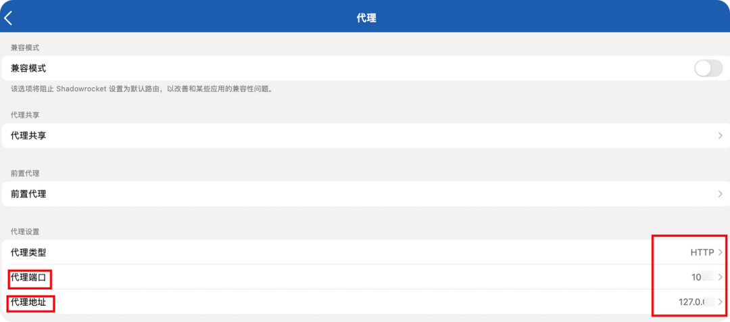Click the 代理设置 section header
This screenshot has width=730, height=322.
coord(25,231)
